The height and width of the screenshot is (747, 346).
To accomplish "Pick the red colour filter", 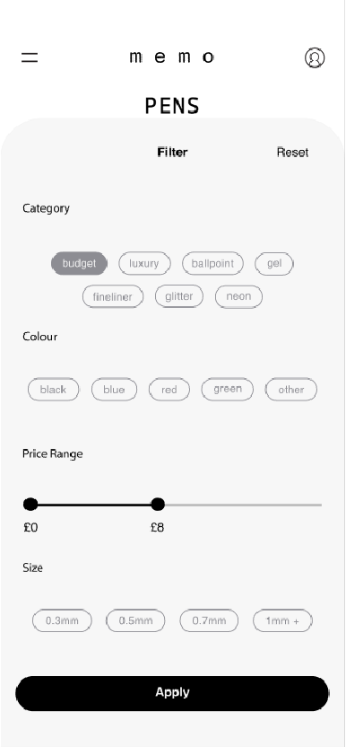I will (x=169, y=390).
